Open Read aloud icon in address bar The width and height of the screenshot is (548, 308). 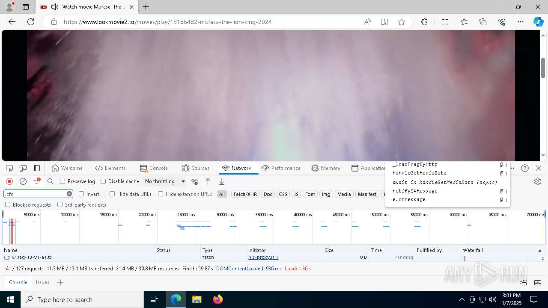tap(367, 22)
